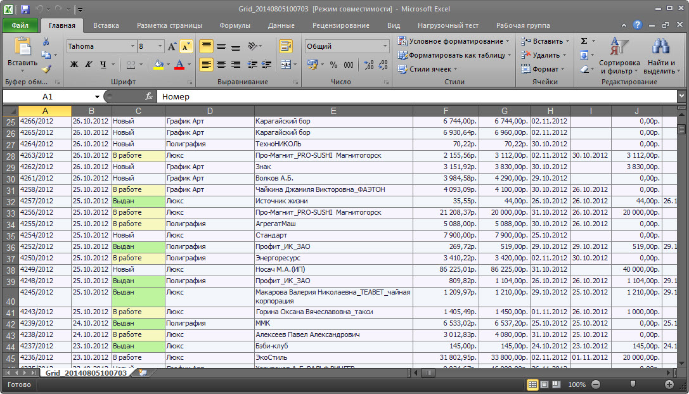Click Формат cells button

point(543,69)
